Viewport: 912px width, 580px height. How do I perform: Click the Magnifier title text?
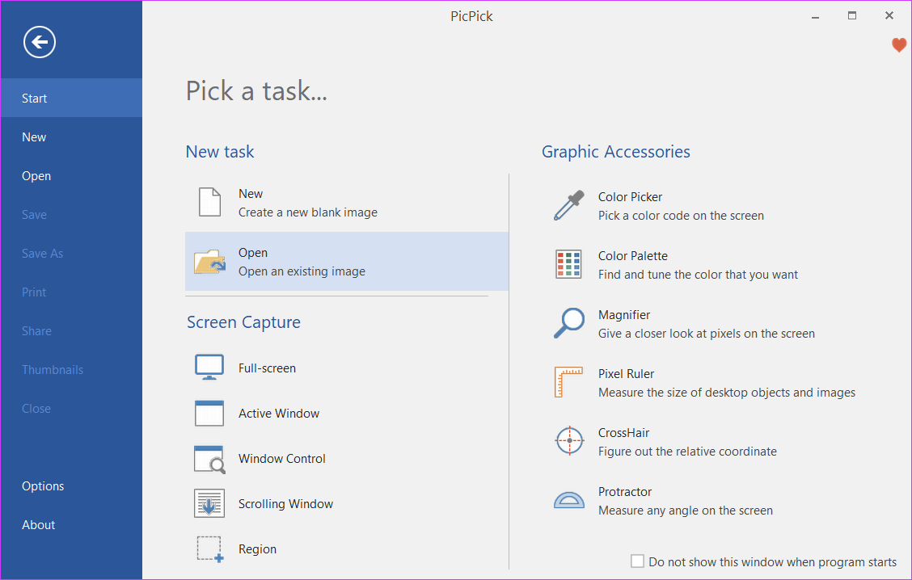click(x=624, y=315)
